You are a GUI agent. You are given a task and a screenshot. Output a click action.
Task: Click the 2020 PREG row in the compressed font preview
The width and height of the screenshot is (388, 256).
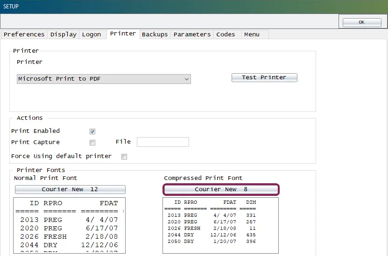coord(212,221)
